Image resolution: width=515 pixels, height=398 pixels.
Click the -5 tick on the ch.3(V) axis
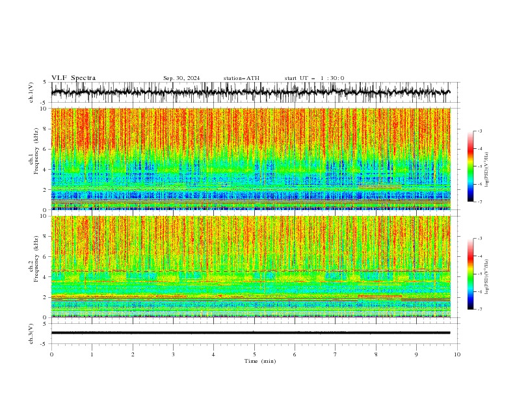click(x=44, y=344)
